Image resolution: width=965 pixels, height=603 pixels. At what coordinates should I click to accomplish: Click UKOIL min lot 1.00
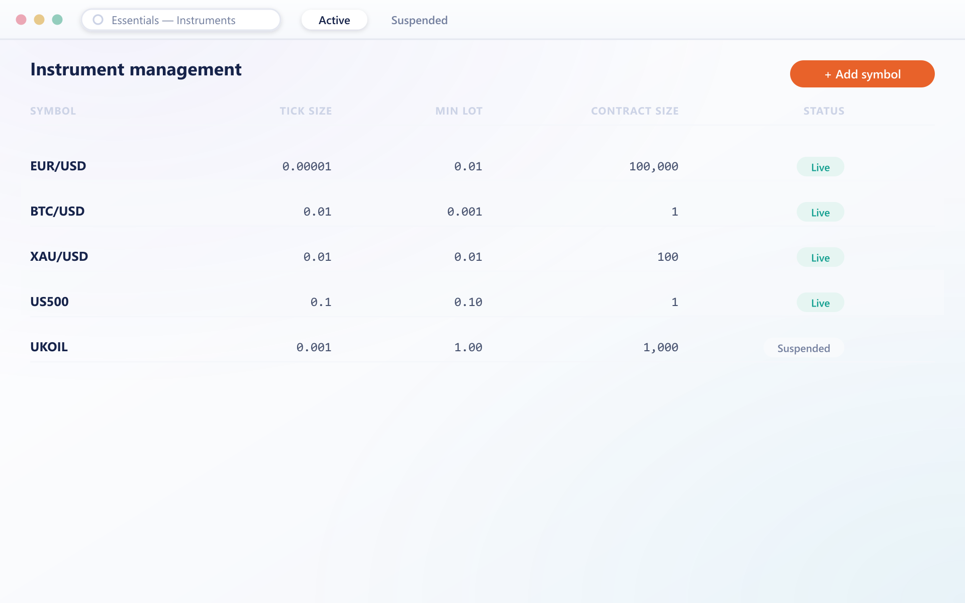468,347
